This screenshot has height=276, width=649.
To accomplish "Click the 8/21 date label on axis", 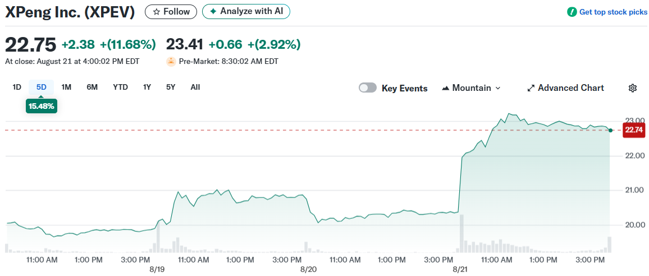I will point(460,269).
